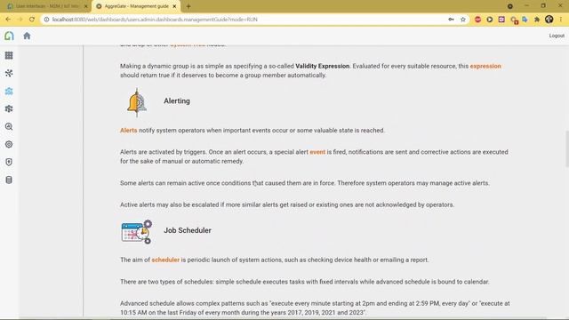Open the browser extensions puzzle icon
This screenshot has width=569, height=320.
(x=537, y=20)
